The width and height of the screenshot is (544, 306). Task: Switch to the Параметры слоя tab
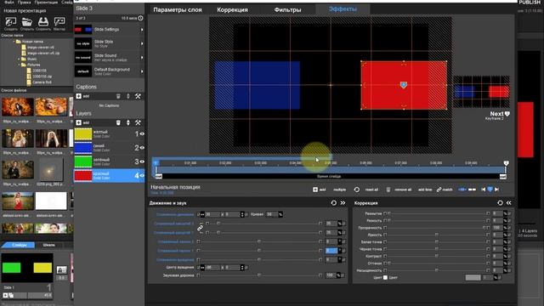(178, 9)
